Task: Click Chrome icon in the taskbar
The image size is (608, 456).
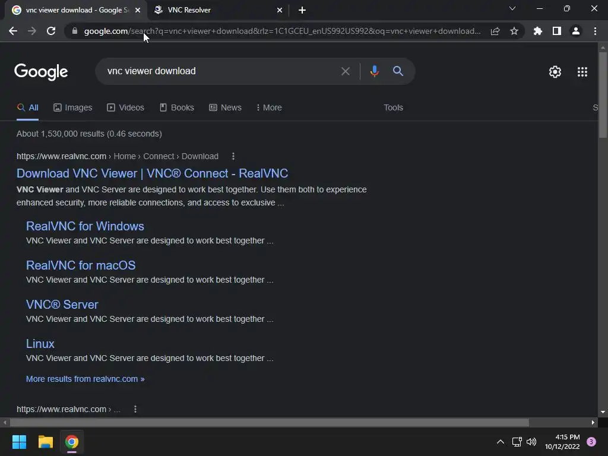Action: (x=72, y=442)
